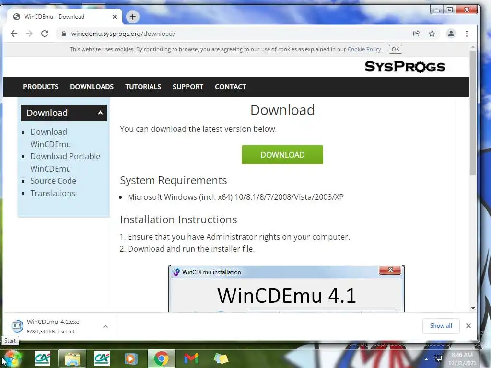Open the Cookie Policy link
491x368 pixels.
click(x=364, y=49)
